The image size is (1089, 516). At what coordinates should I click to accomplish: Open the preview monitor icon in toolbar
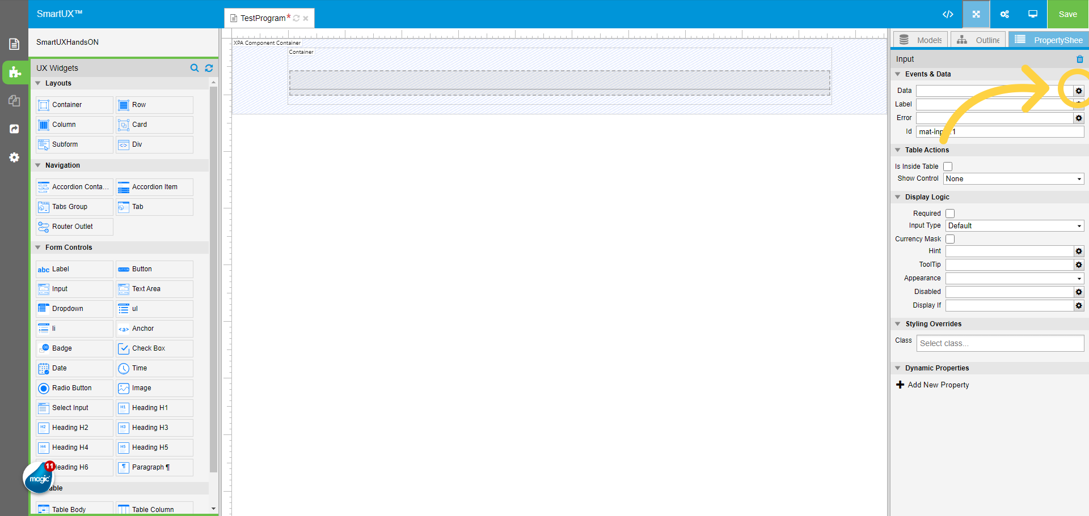pyautogui.click(x=1033, y=14)
